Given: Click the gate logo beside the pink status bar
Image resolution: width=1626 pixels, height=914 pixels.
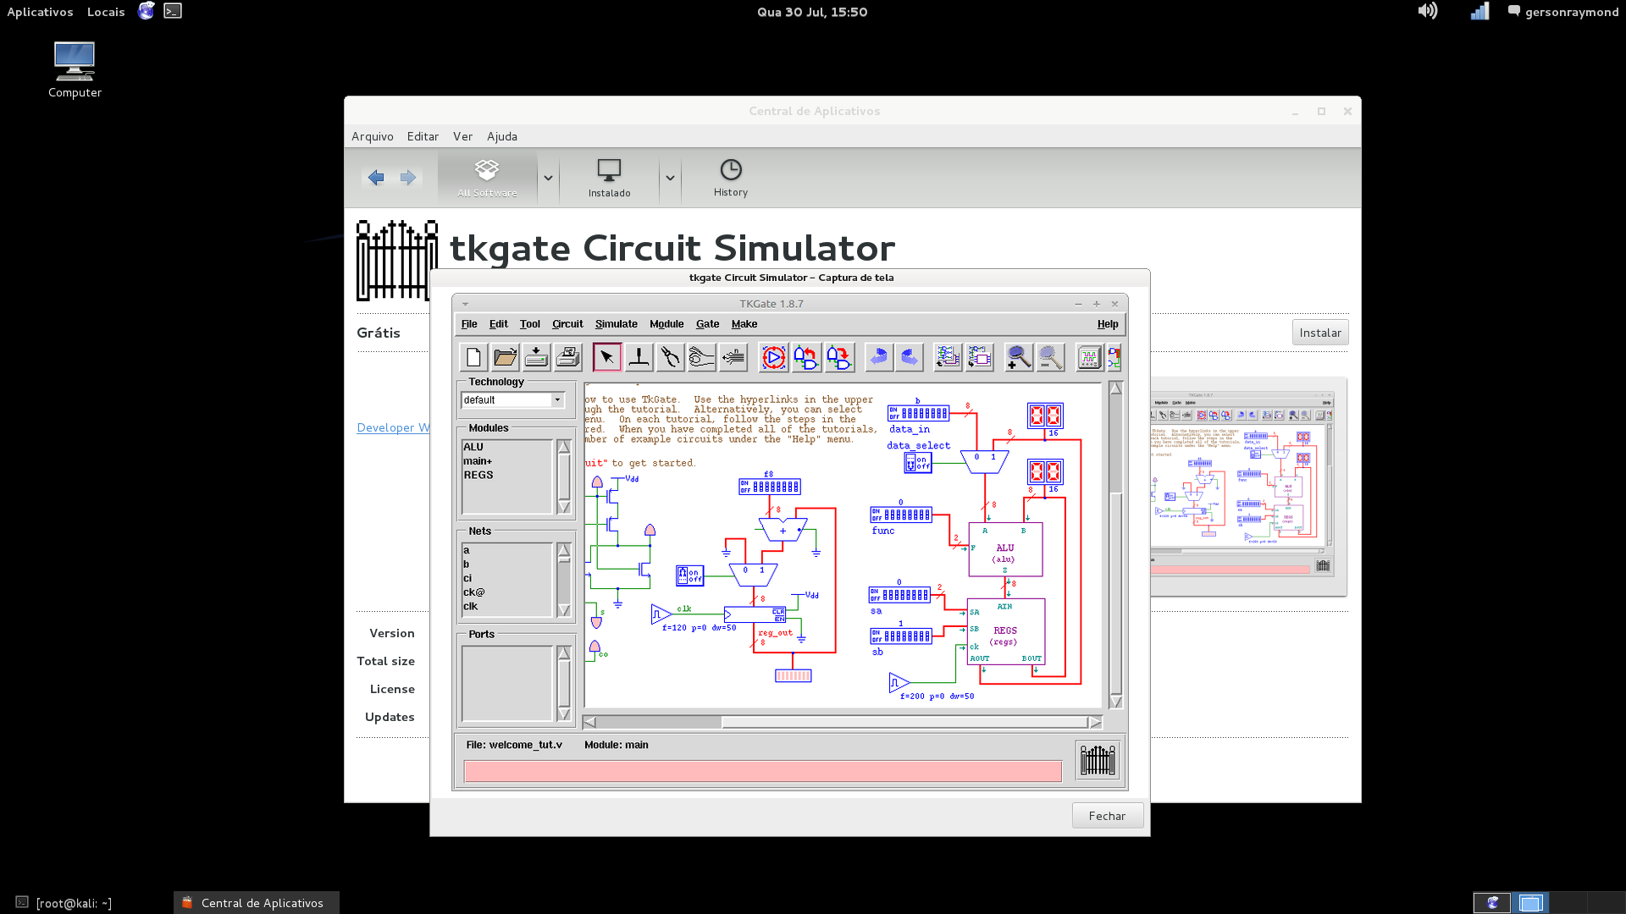Looking at the screenshot, I should point(1098,760).
